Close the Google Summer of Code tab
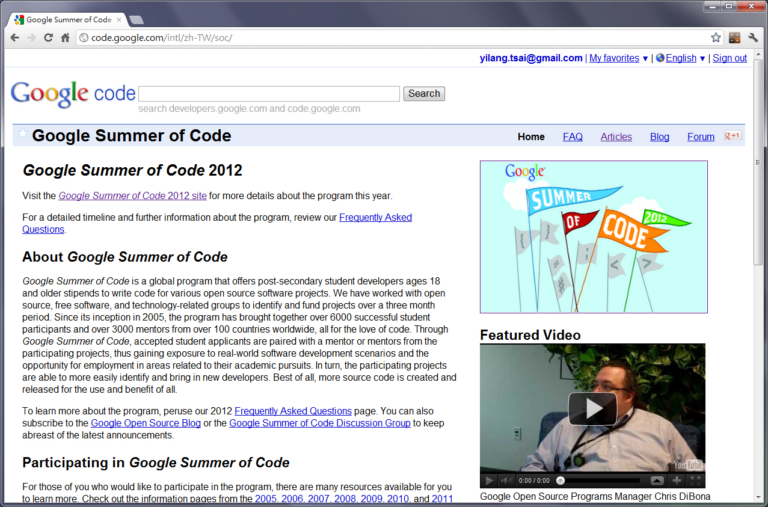Screen dimensions: 768x507 coord(119,20)
